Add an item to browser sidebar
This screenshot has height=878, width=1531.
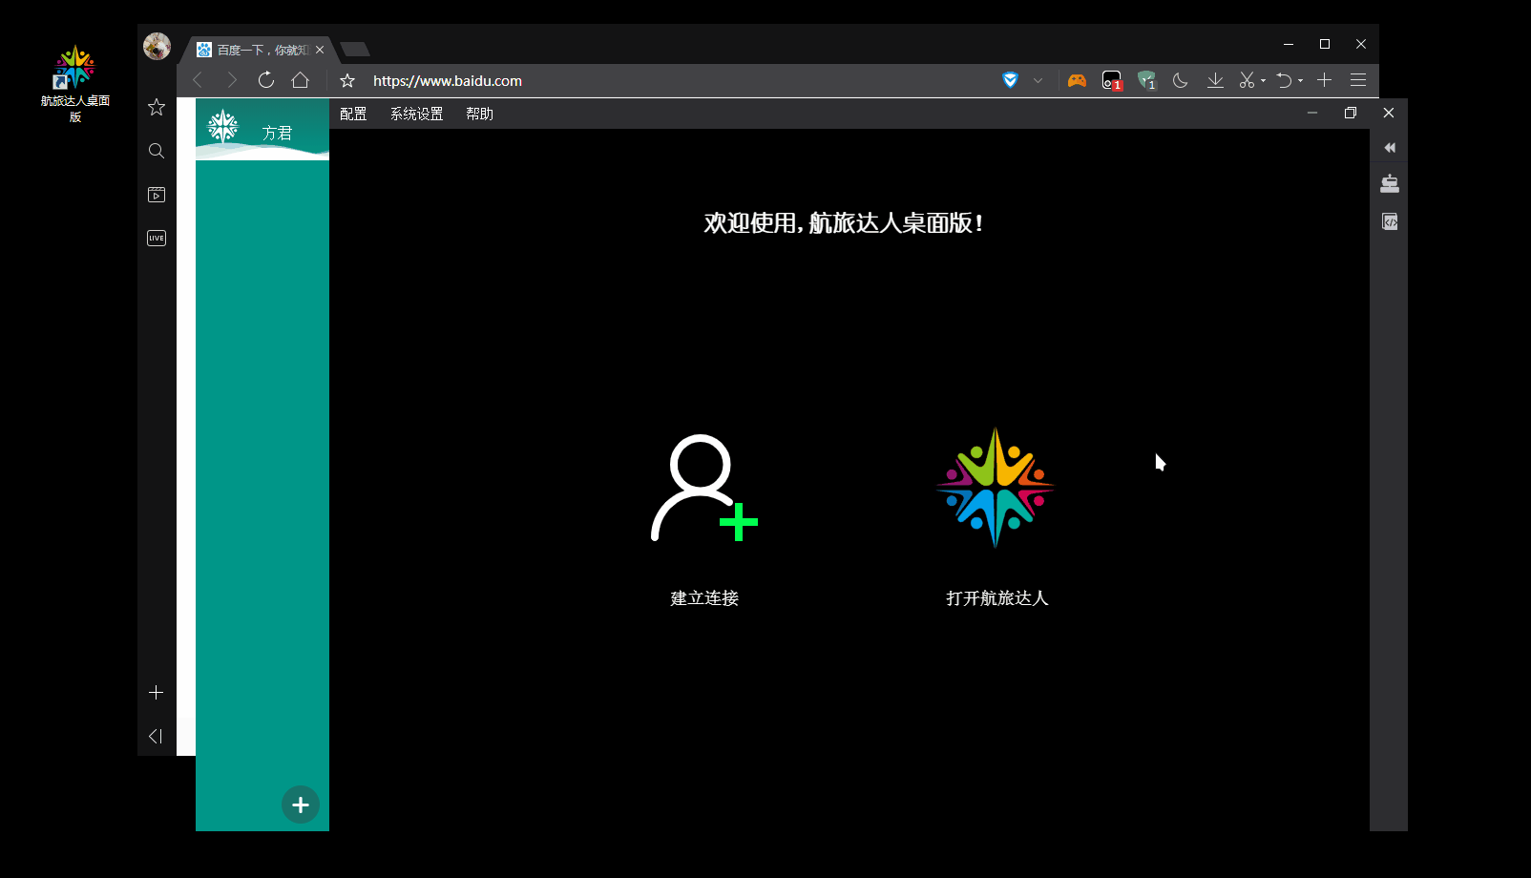[157, 693]
